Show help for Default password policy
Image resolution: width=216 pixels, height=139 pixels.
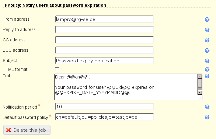tap(207, 117)
